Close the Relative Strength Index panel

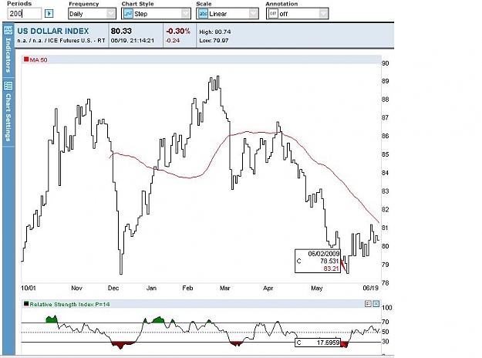tap(376, 304)
